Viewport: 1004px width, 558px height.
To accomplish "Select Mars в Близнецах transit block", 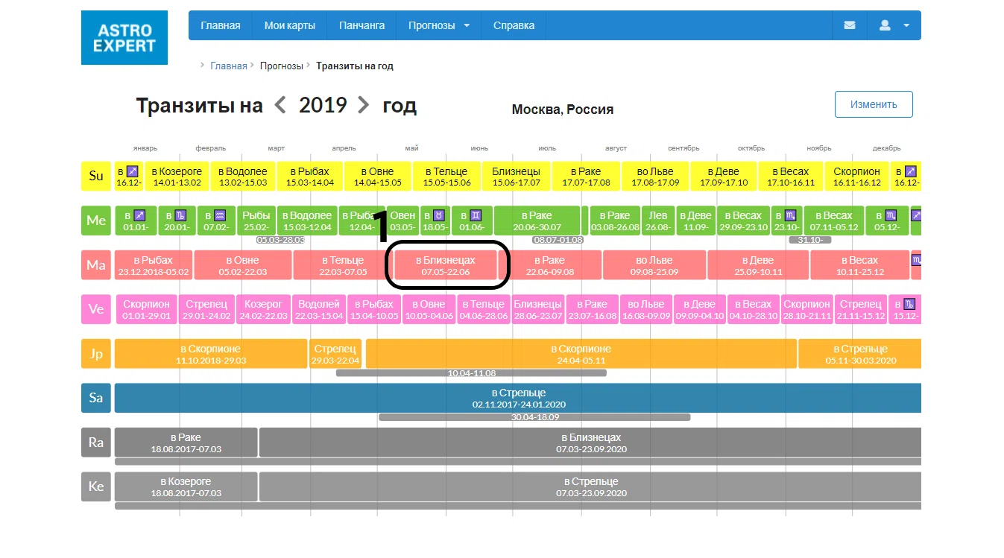I will (446, 265).
